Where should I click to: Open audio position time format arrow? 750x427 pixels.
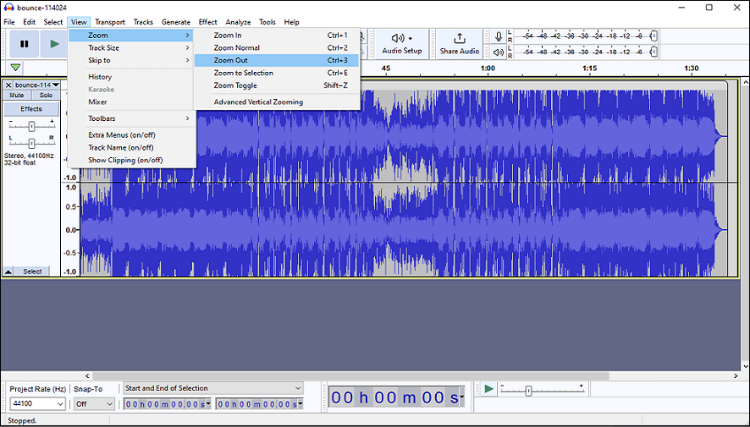pos(461,397)
